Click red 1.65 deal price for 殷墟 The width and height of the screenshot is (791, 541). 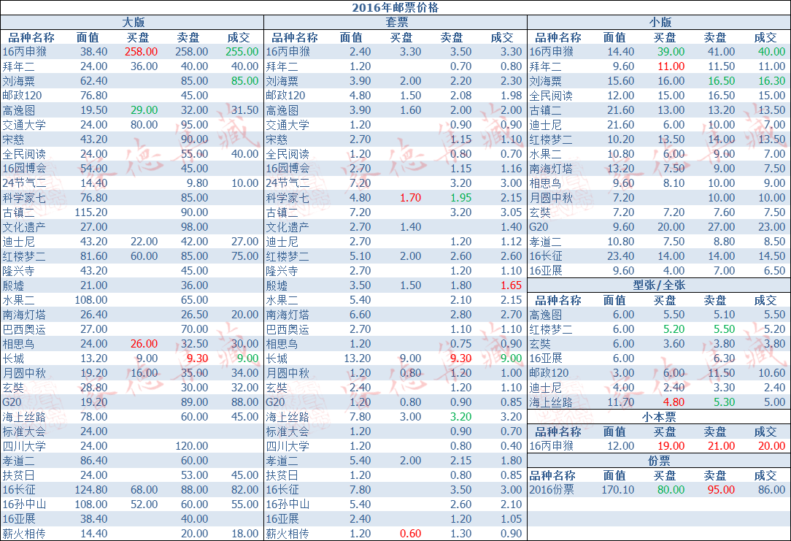click(x=512, y=285)
